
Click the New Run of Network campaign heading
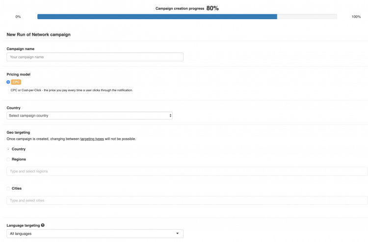point(38,34)
